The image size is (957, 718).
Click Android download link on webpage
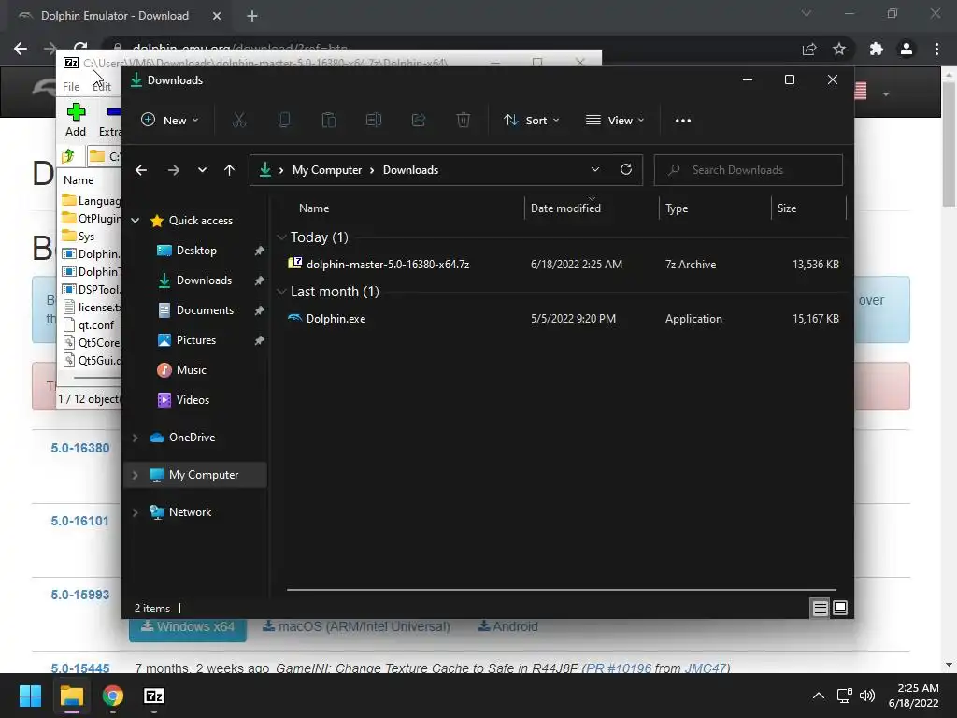coord(507,626)
